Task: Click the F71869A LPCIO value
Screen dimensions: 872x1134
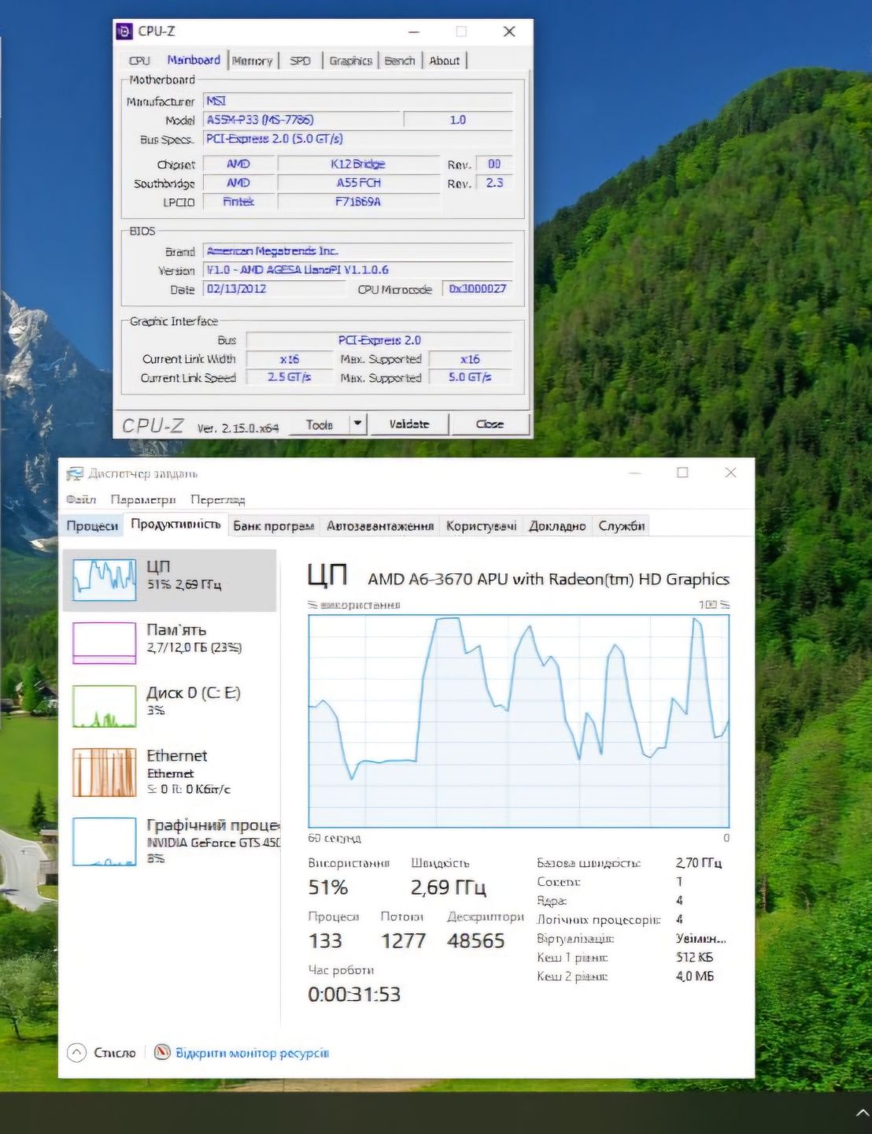Action: pyautogui.click(x=358, y=202)
